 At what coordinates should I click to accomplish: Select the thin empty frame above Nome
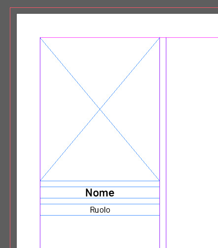click(100, 184)
